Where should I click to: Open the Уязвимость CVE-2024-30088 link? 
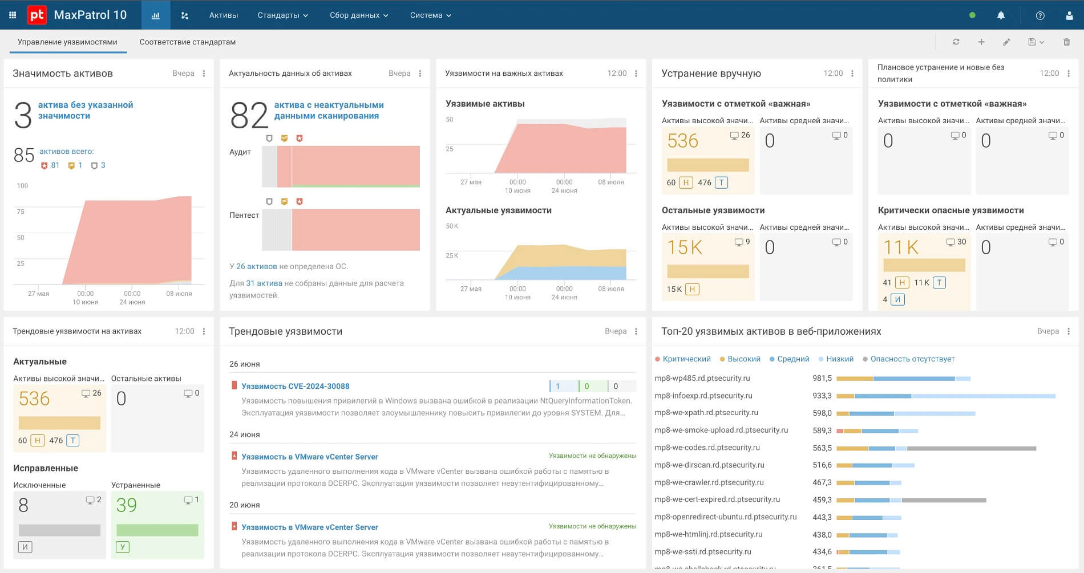tap(296, 386)
